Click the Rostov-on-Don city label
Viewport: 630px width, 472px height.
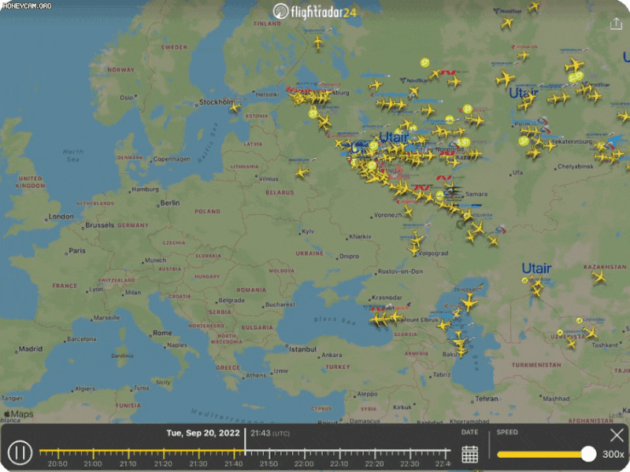click(x=399, y=271)
